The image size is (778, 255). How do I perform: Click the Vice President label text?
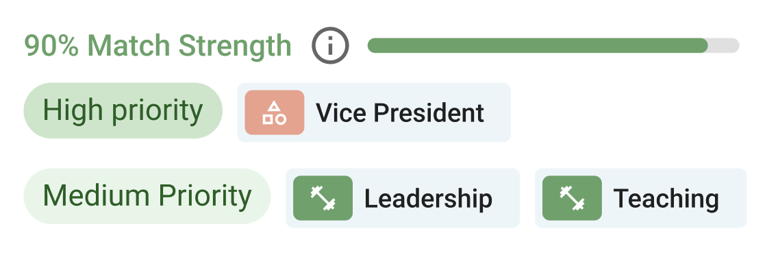tap(400, 113)
